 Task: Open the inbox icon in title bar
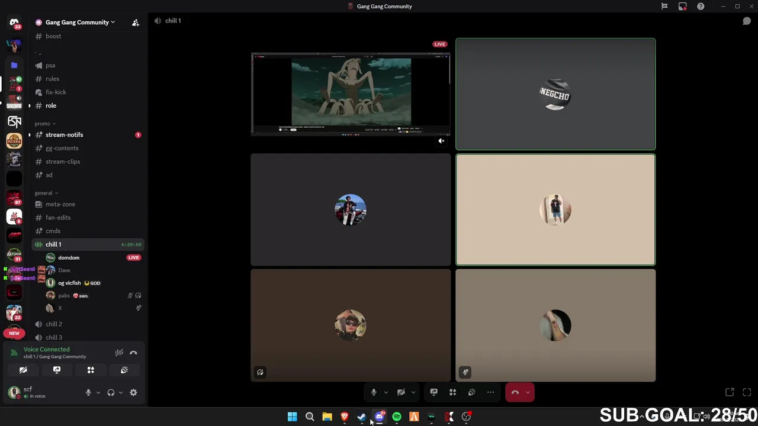coord(683,7)
